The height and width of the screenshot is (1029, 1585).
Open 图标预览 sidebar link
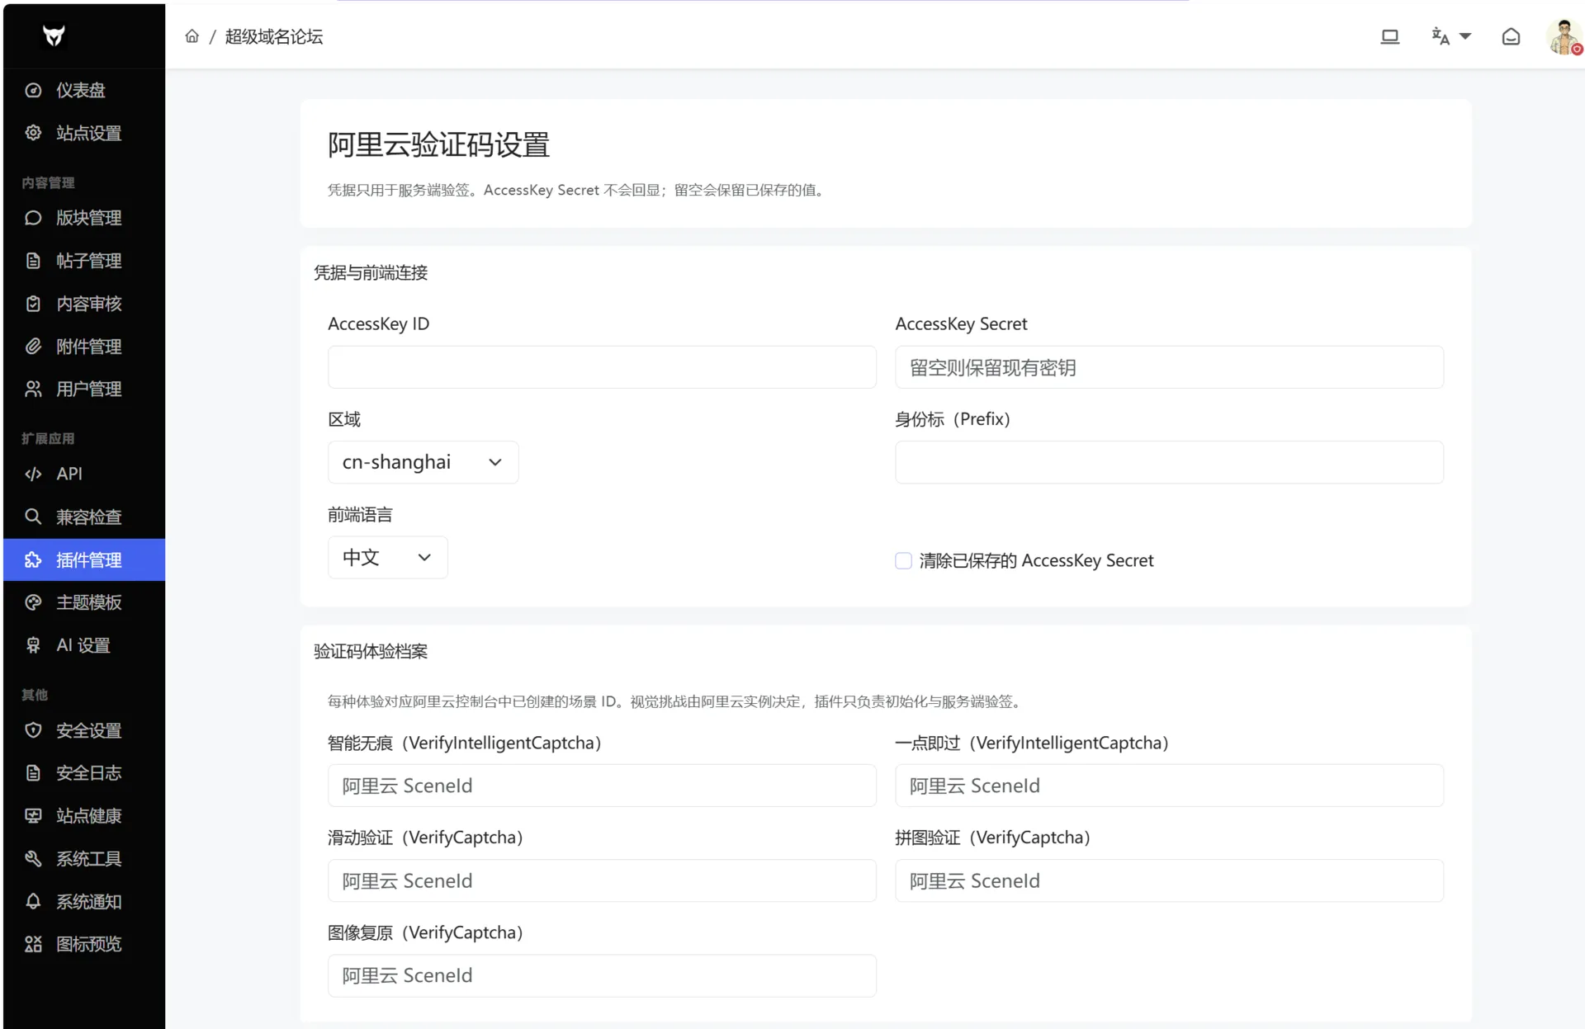tap(84, 944)
